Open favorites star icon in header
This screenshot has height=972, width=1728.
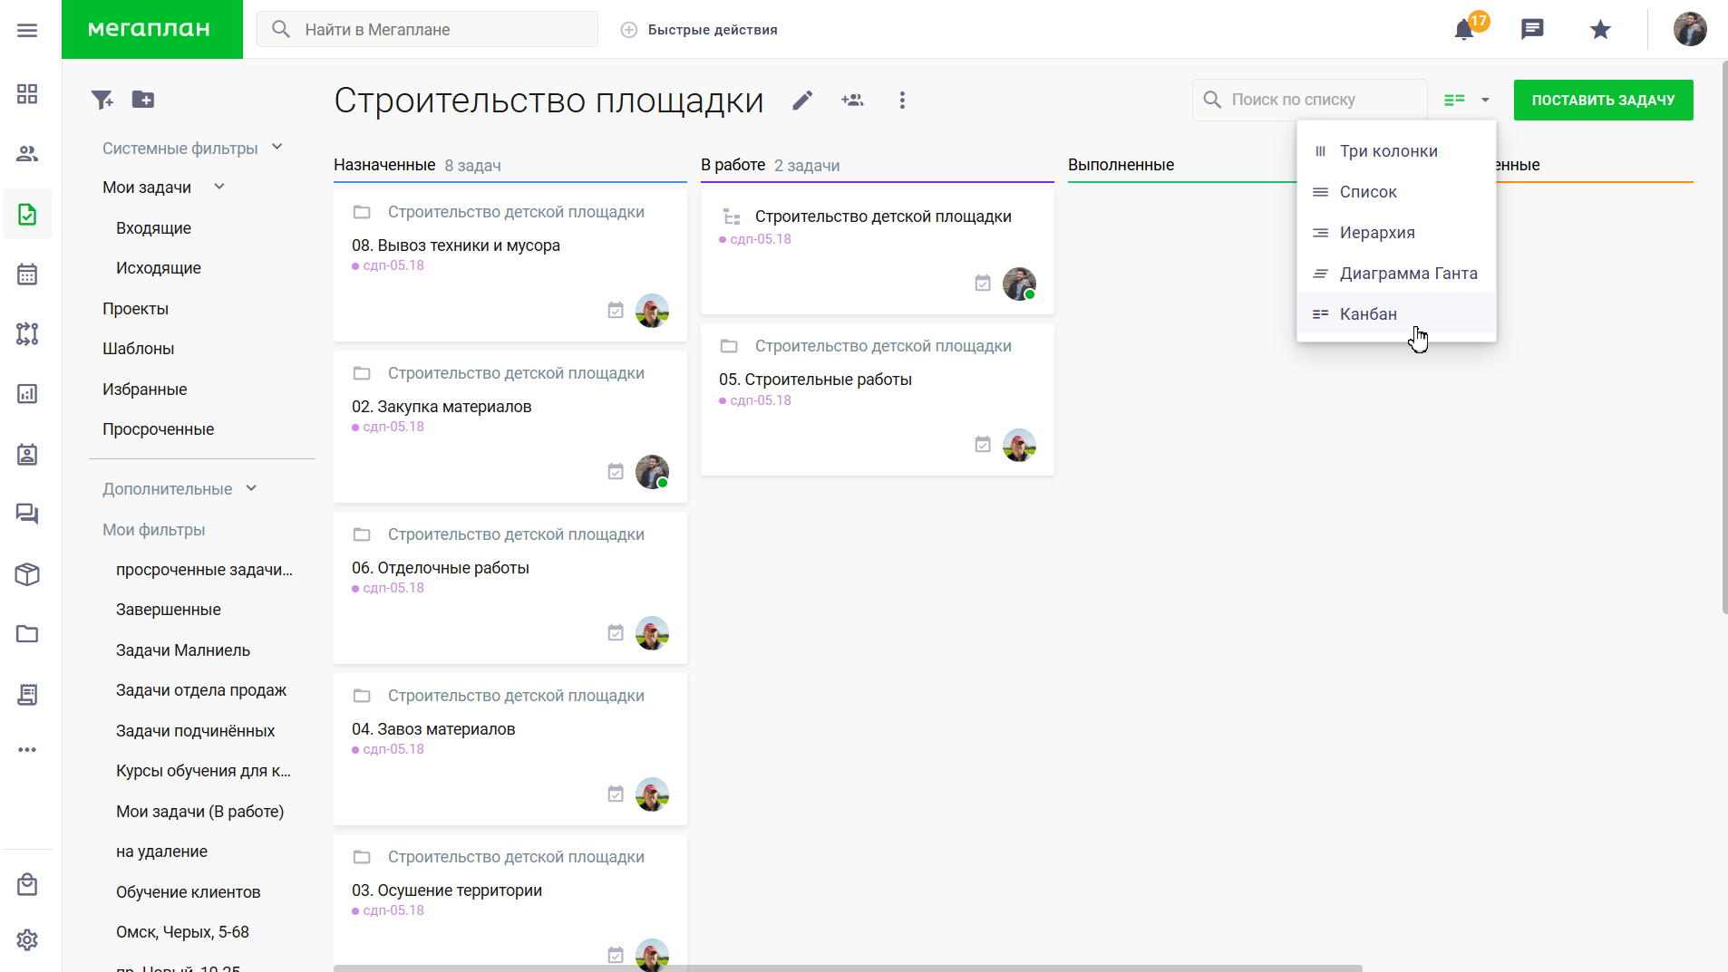1601,30
